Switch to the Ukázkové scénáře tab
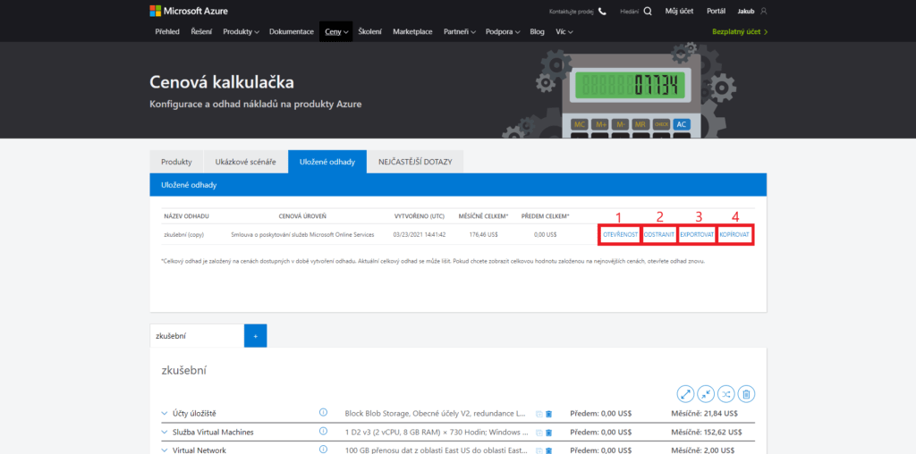 tap(245, 162)
